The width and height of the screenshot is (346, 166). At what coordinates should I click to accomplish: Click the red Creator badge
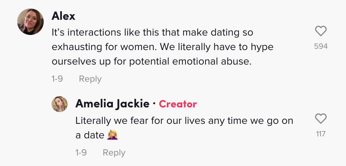[178, 104]
